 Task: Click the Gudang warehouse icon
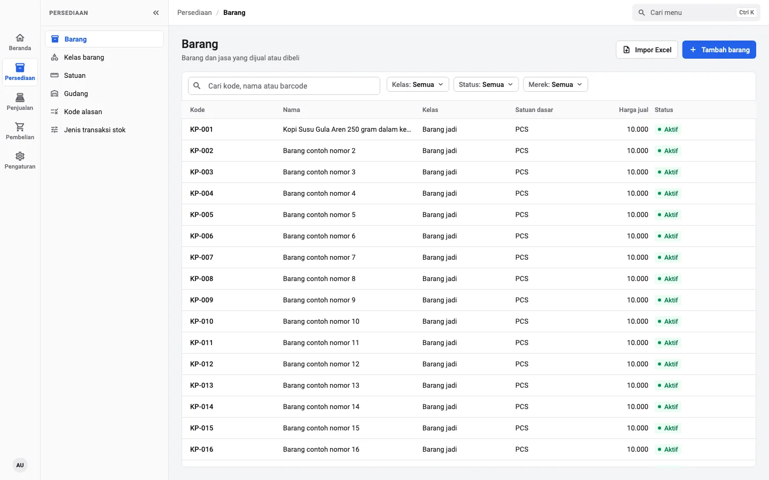pyautogui.click(x=54, y=94)
